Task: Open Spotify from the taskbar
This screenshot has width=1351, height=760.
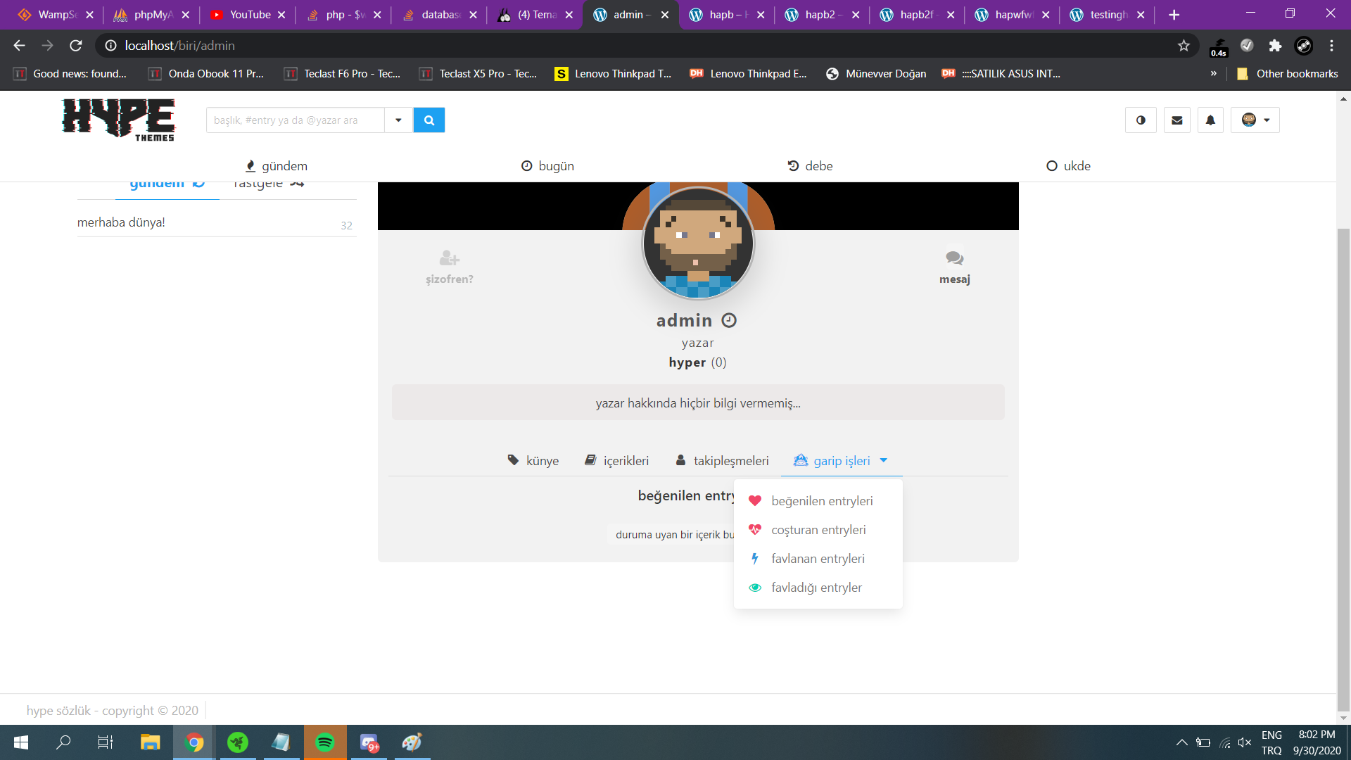Action: click(x=324, y=742)
